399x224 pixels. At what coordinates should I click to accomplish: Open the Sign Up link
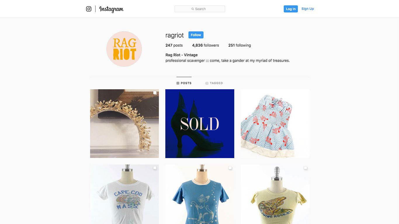coord(308,9)
